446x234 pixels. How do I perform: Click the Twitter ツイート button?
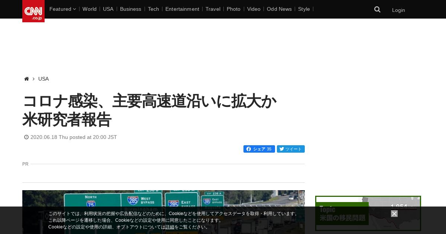(x=291, y=149)
